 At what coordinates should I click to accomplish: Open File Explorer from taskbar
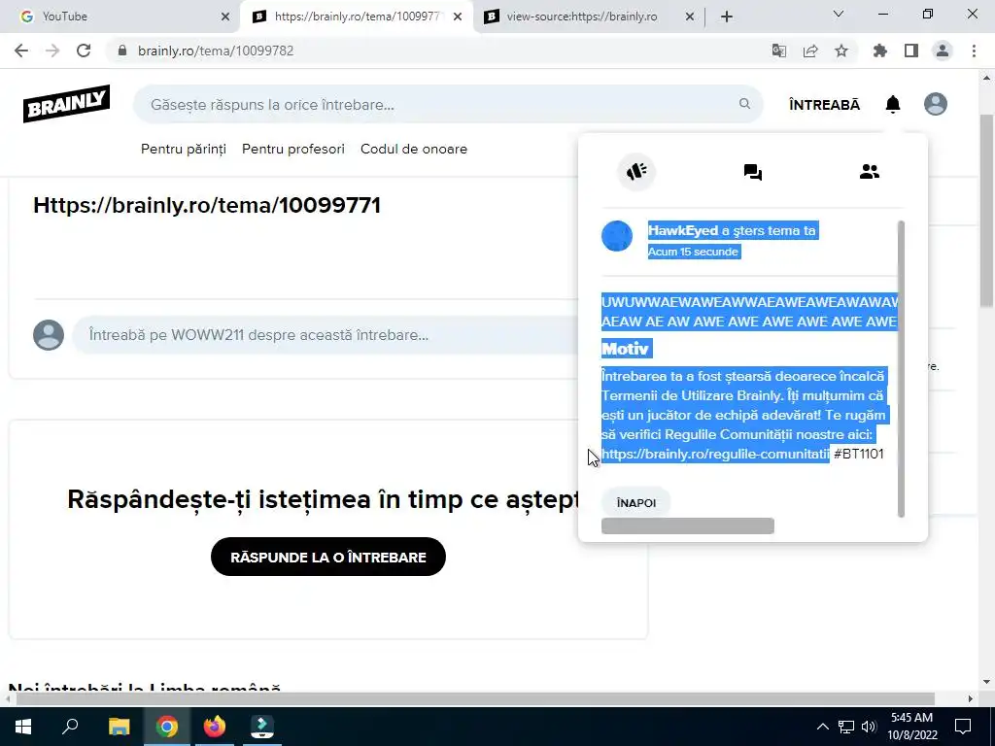coord(119,726)
